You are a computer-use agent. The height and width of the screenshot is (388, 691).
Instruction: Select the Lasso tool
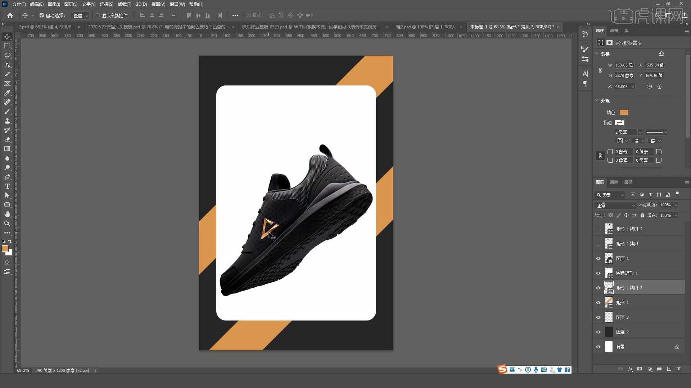7,55
